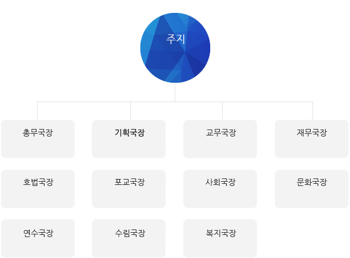Open the 연수국장 box
The width and height of the screenshot is (350, 258).
pos(38,238)
